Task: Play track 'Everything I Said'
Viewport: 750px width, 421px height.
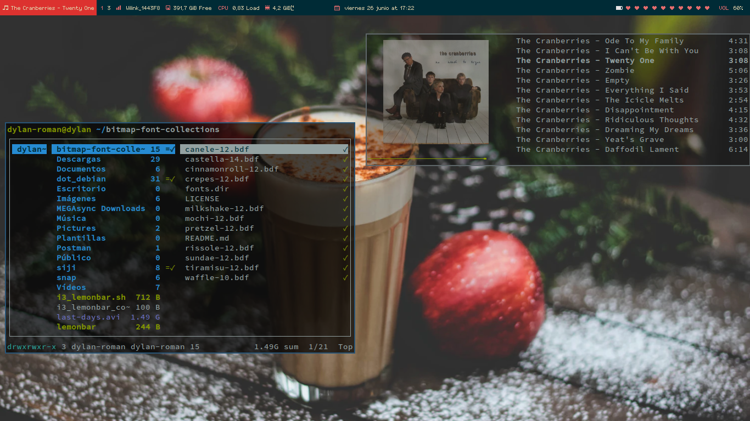Action: click(x=632, y=90)
